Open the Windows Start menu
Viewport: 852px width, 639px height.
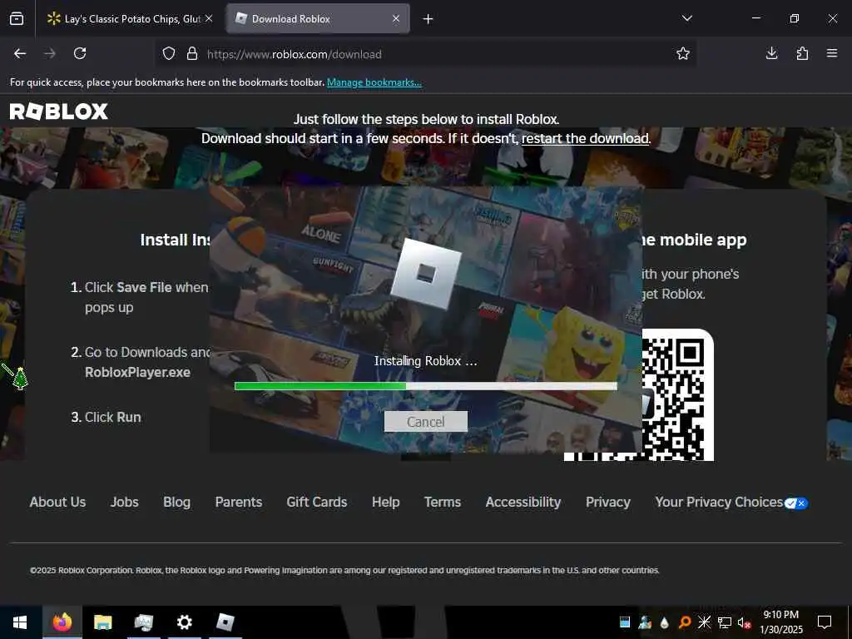point(20,622)
